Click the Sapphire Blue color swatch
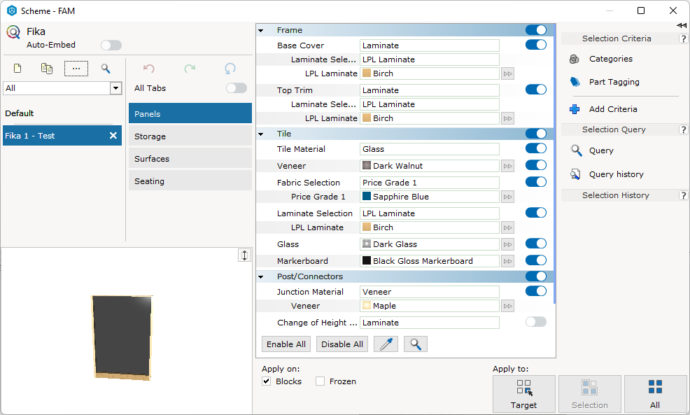Screen dimensions: 690x415 click(x=367, y=196)
